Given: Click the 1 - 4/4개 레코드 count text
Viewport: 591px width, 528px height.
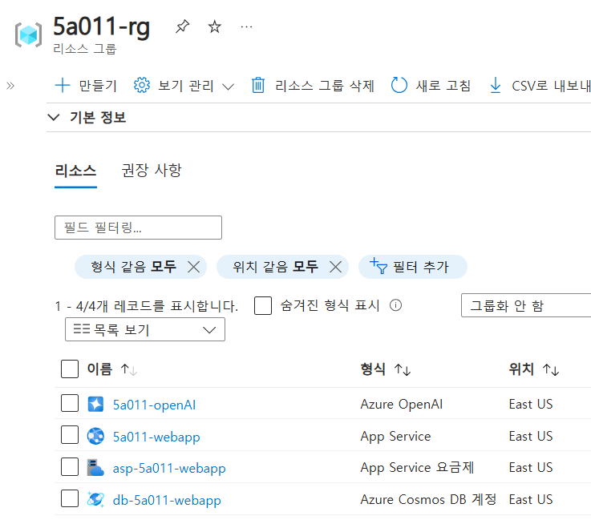Looking at the screenshot, I should (146, 306).
